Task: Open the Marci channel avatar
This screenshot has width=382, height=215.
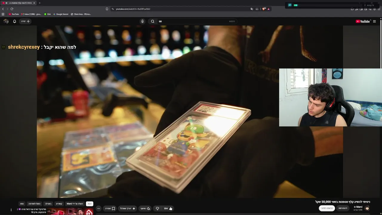Action: tap(367, 208)
